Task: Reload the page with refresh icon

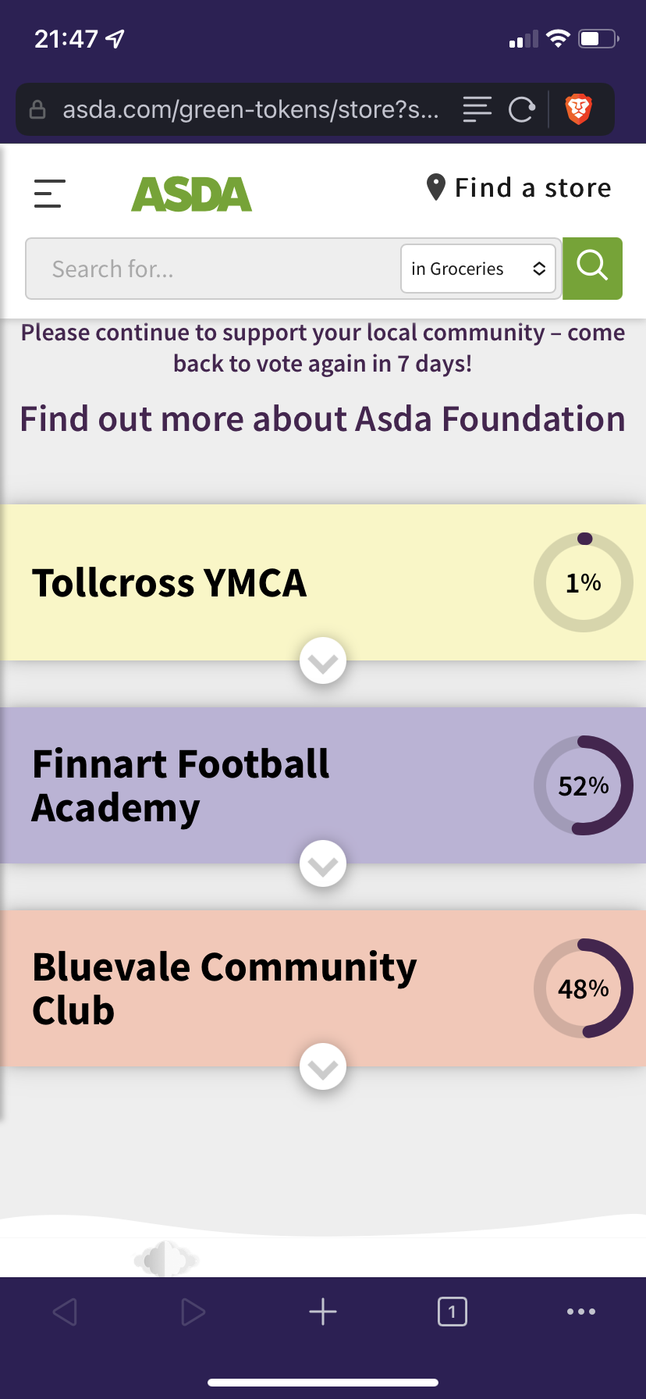Action: (x=521, y=109)
